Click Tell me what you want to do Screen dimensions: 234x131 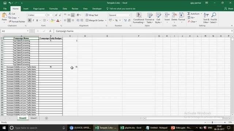point(121,9)
